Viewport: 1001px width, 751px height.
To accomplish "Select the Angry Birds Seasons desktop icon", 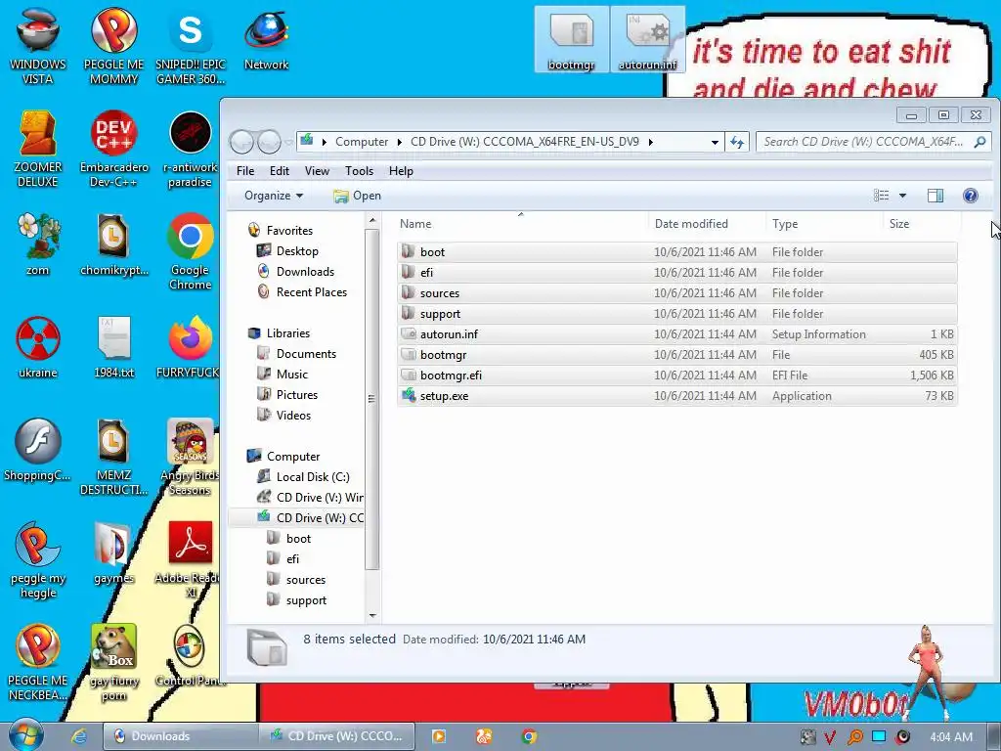I will tap(190, 456).
